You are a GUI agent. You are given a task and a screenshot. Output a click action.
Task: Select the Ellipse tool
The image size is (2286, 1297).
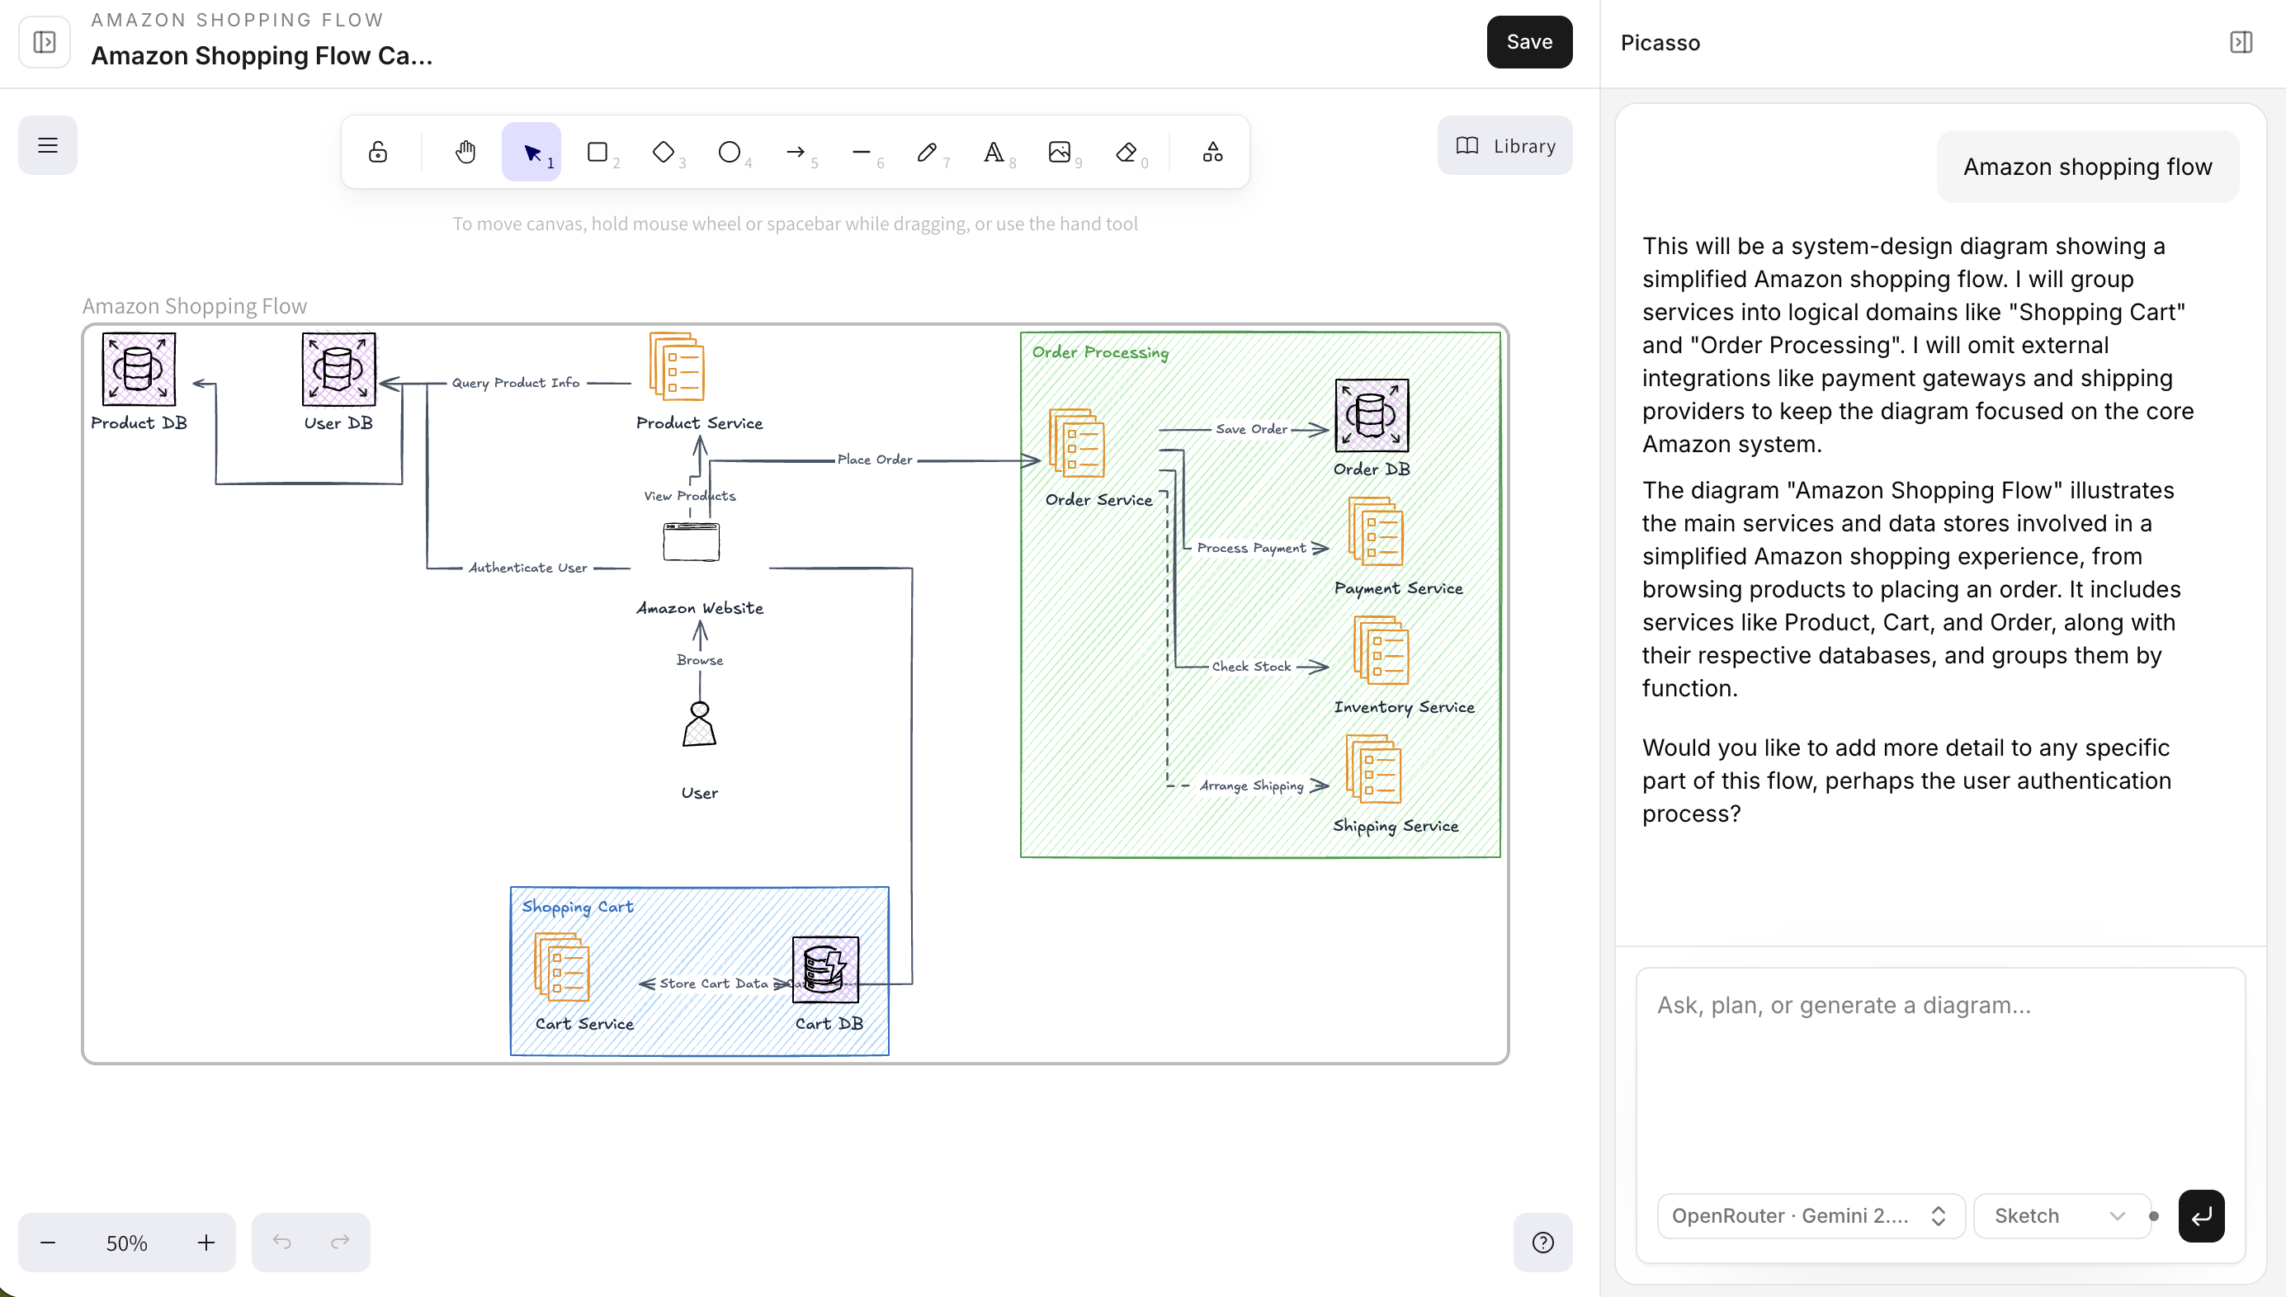point(730,153)
